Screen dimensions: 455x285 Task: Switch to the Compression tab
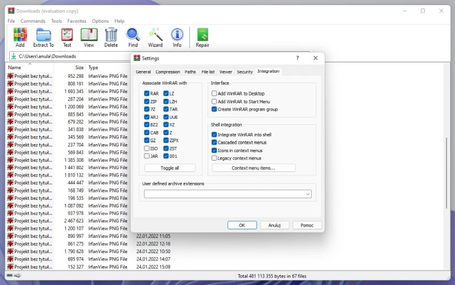coord(168,72)
